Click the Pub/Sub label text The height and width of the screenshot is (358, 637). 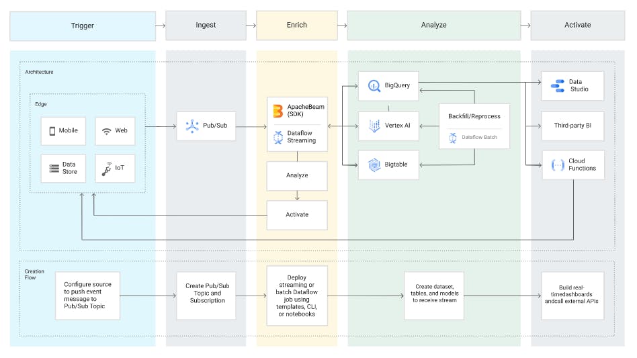[215, 126]
